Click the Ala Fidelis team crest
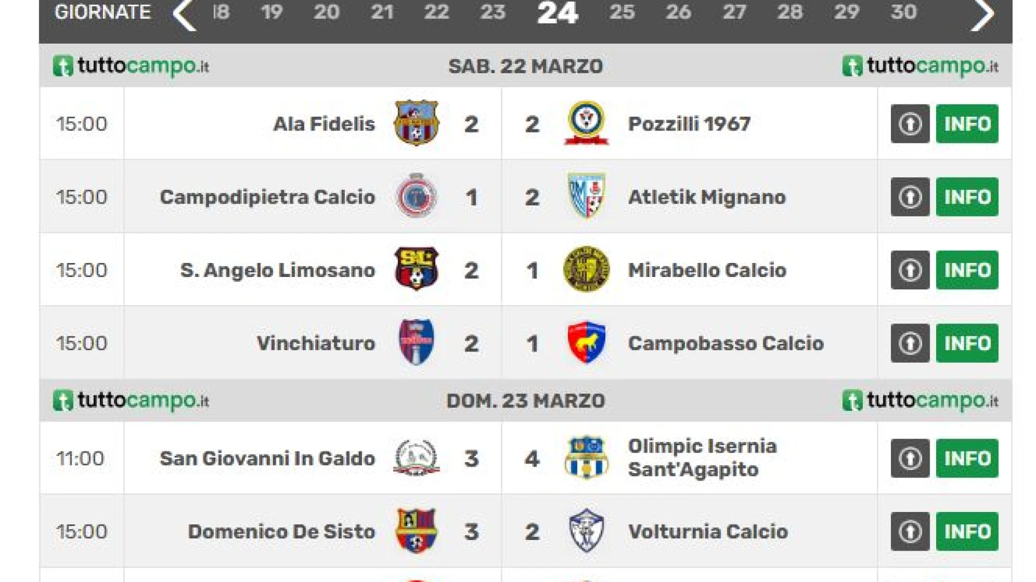 pyautogui.click(x=416, y=123)
